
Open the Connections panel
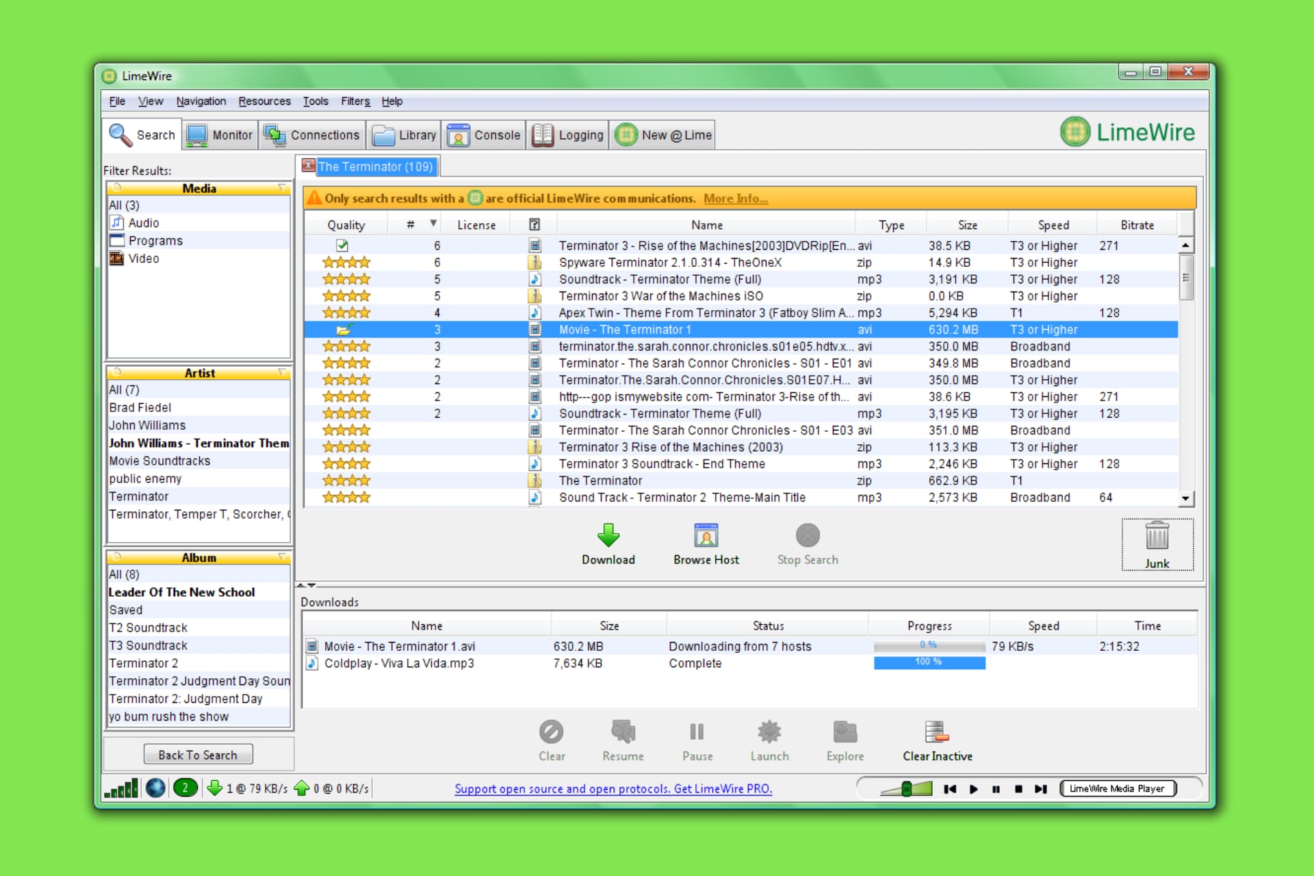313,135
